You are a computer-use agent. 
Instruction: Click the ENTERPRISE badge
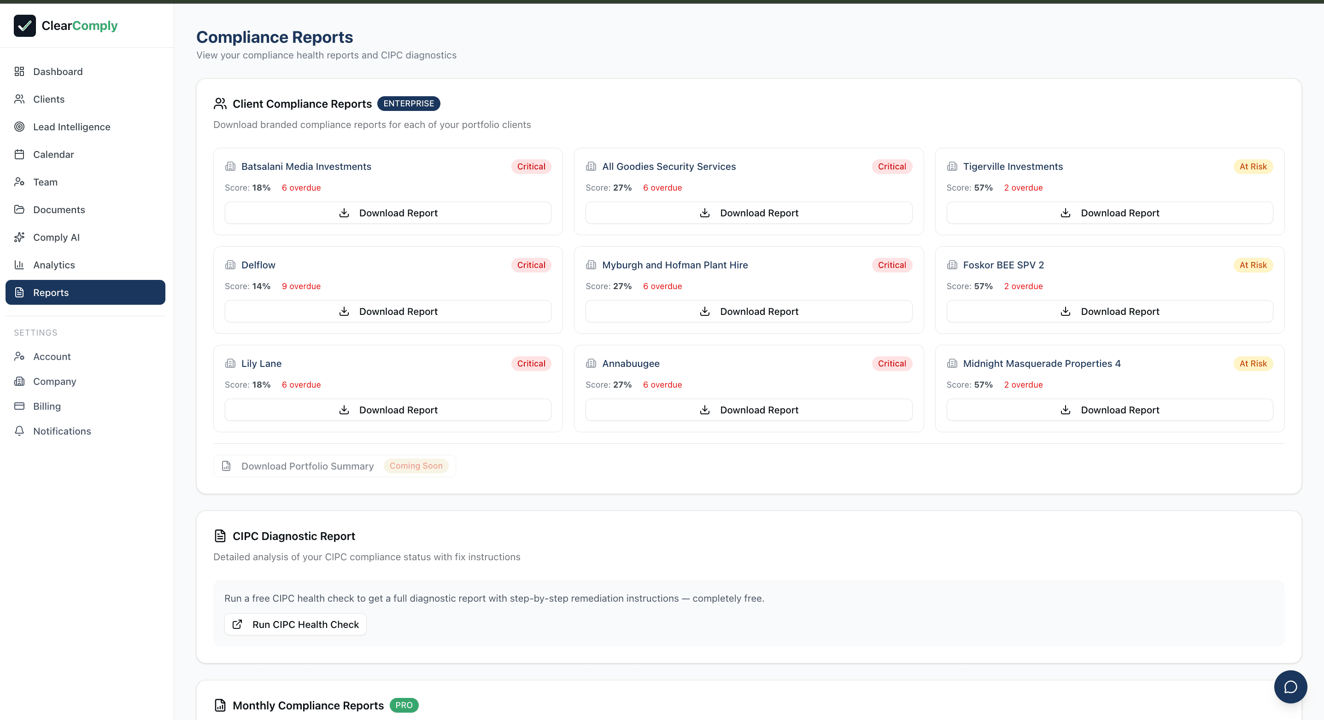tap(409, 104)
